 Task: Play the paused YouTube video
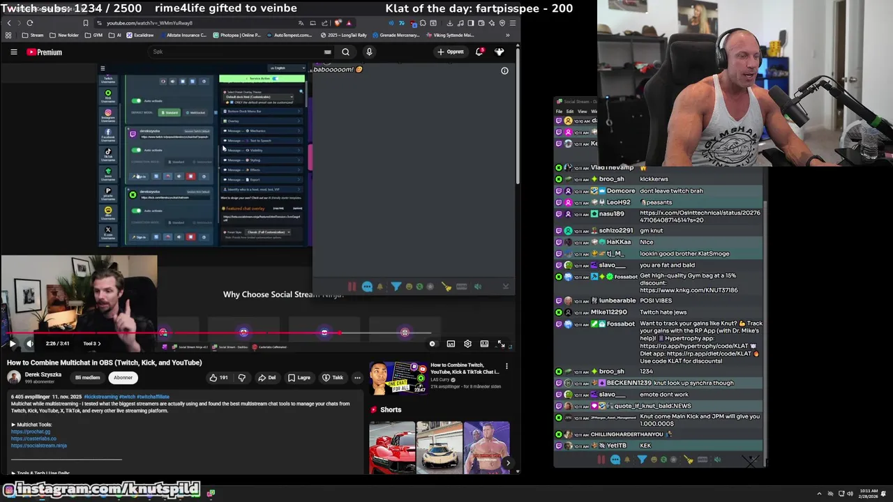coord(12,343)
